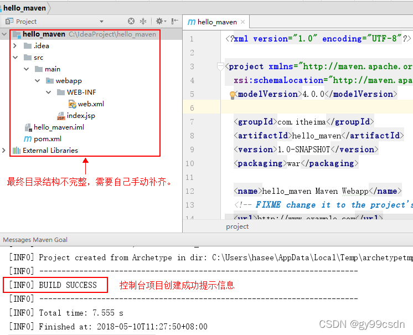
Task: Click the web.xml file icon
Action: click(x=72, y=104)
